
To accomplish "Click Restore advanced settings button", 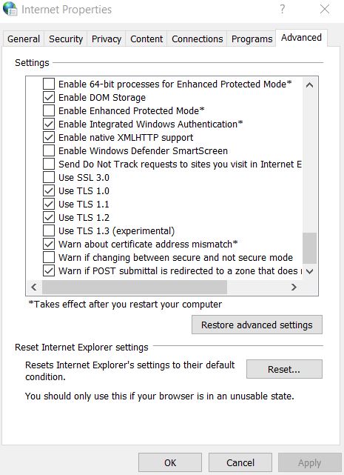I will 257,325.
